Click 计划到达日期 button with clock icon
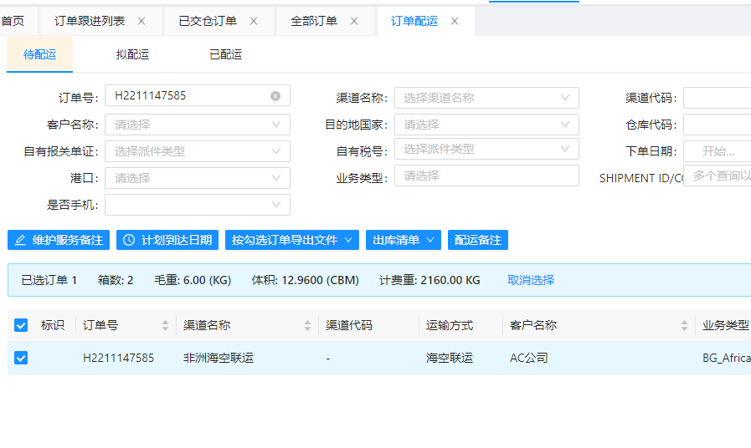Image resolution: width=751 pixels, height=448 pixels. [x=167, y=240]
